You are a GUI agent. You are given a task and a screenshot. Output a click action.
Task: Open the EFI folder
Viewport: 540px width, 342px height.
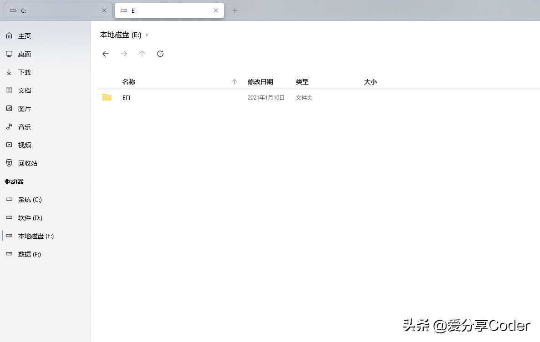(127, 98)
